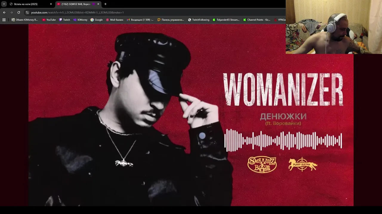This screenshot has height=214, width=382.
Task: Open the apps grid in bookmarks bar
Action: (4, 20)
